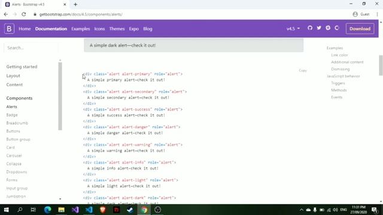Click the page vertical scrollbar thumb

(381, 65)
